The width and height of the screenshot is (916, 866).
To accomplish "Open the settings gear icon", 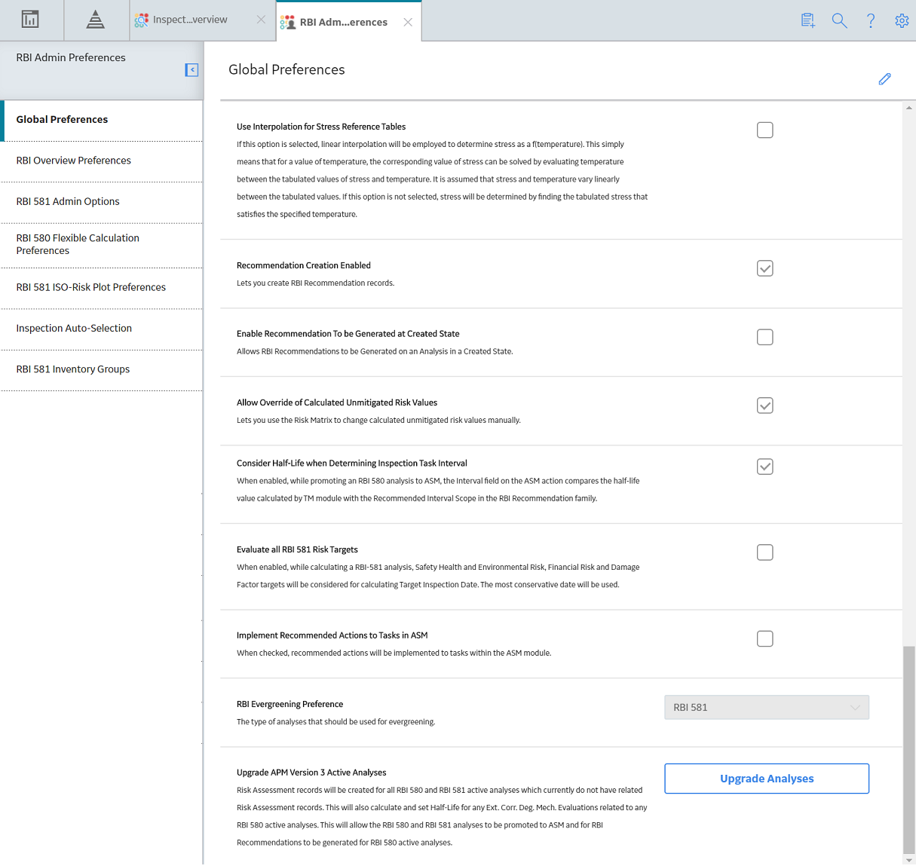I will (x=902, y=20).
